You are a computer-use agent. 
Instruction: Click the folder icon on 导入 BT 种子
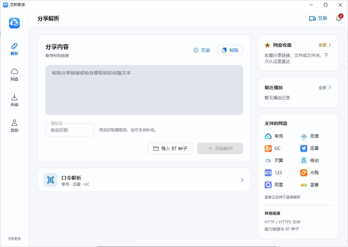(x=156, y=149)
